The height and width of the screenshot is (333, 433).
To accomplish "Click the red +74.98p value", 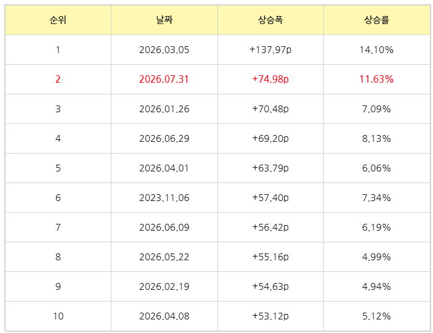I will coord(270,80).
